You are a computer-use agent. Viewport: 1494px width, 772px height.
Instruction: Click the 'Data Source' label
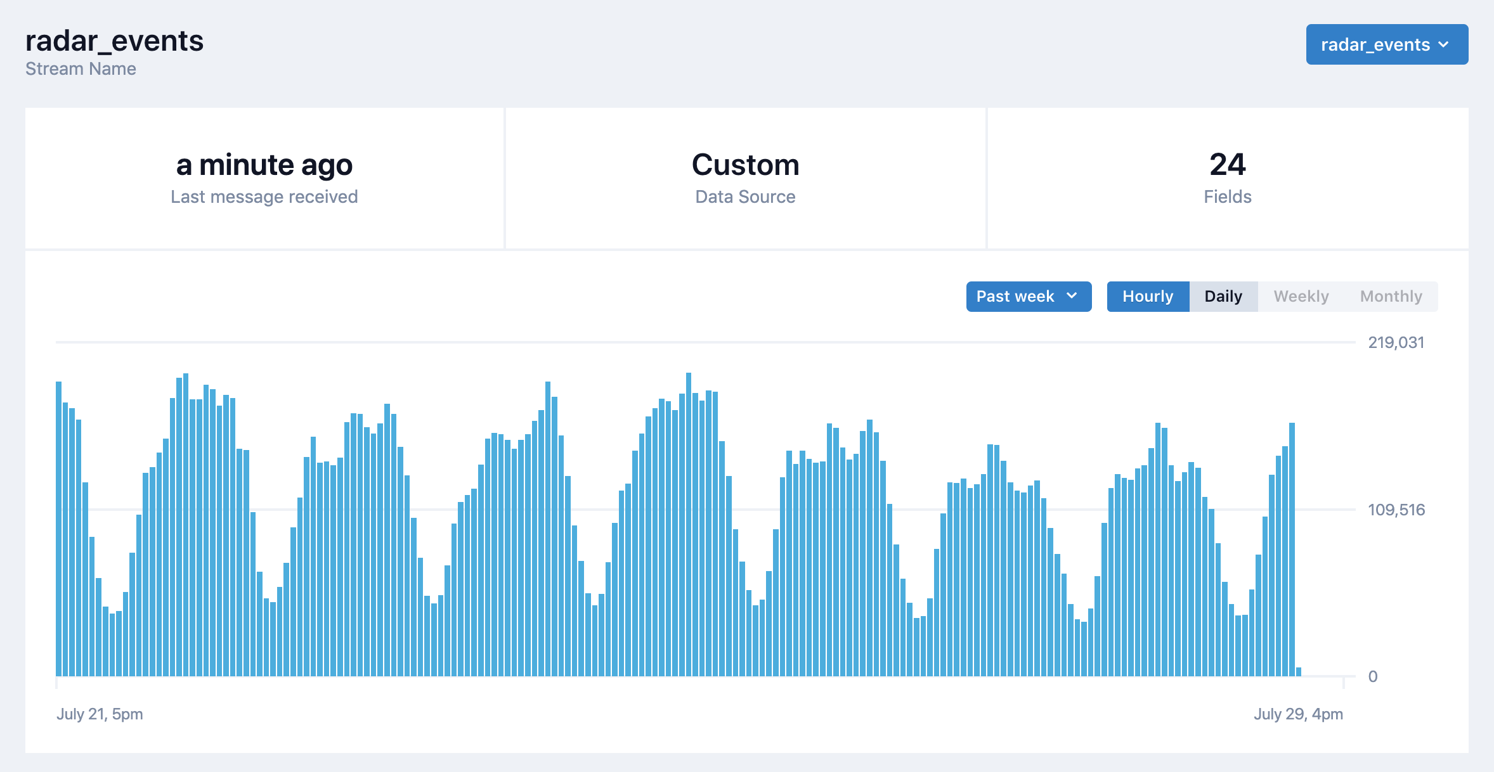[x=746, y=197]
